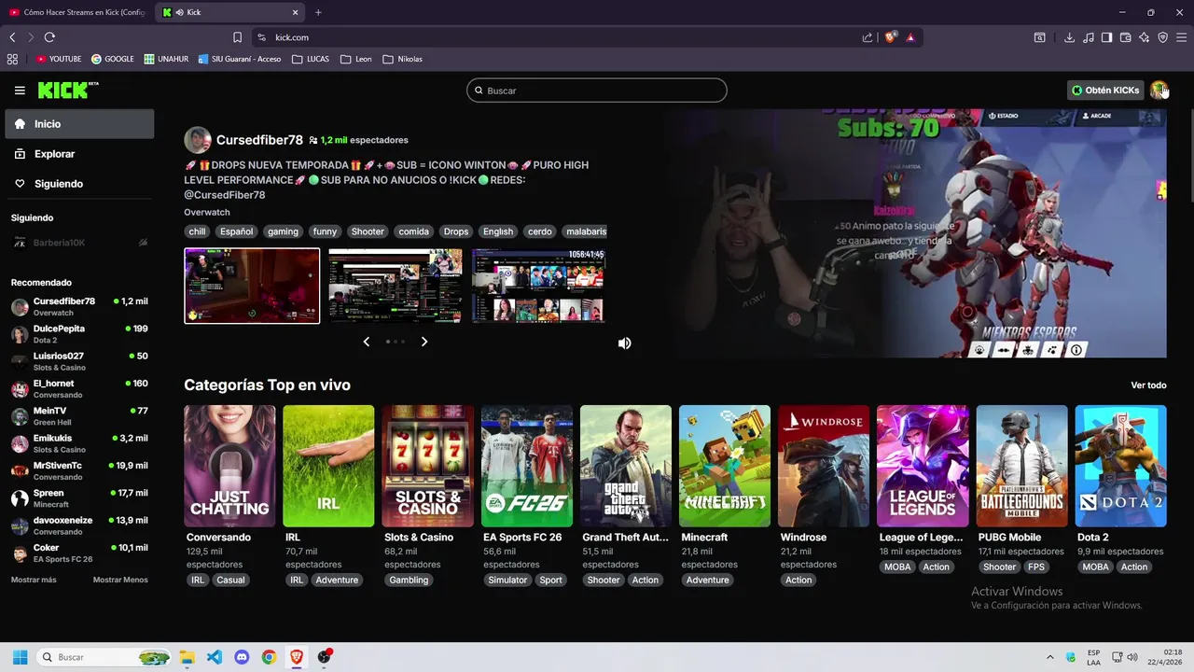Open browser downloads
Image resolution: width=1194 pixels, height=672 pixels.
coord(1069,37)
